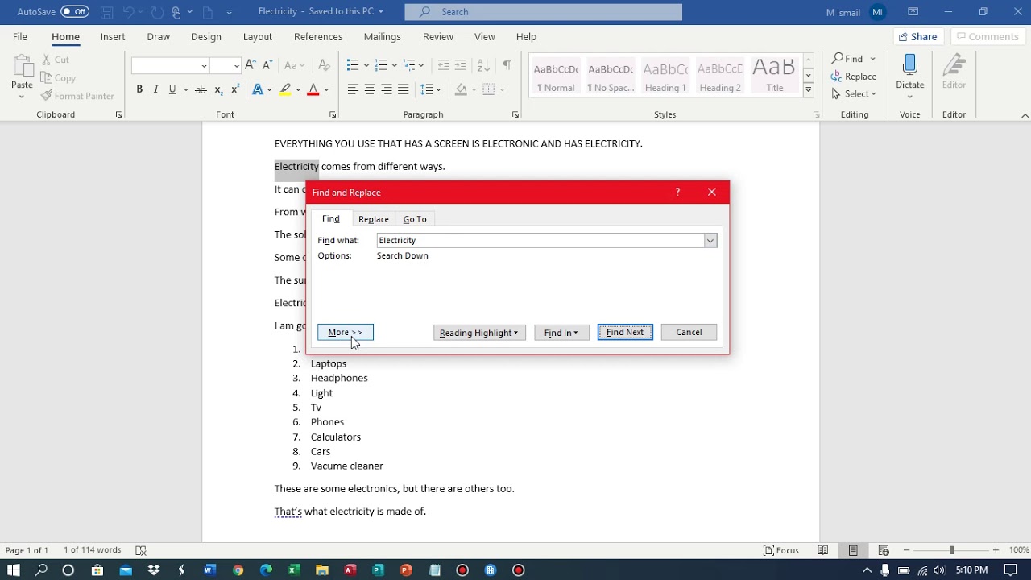This screenshot has height=580, width=1031.
Task: Open Excel from the Windows taskbar
Action: 294,570
